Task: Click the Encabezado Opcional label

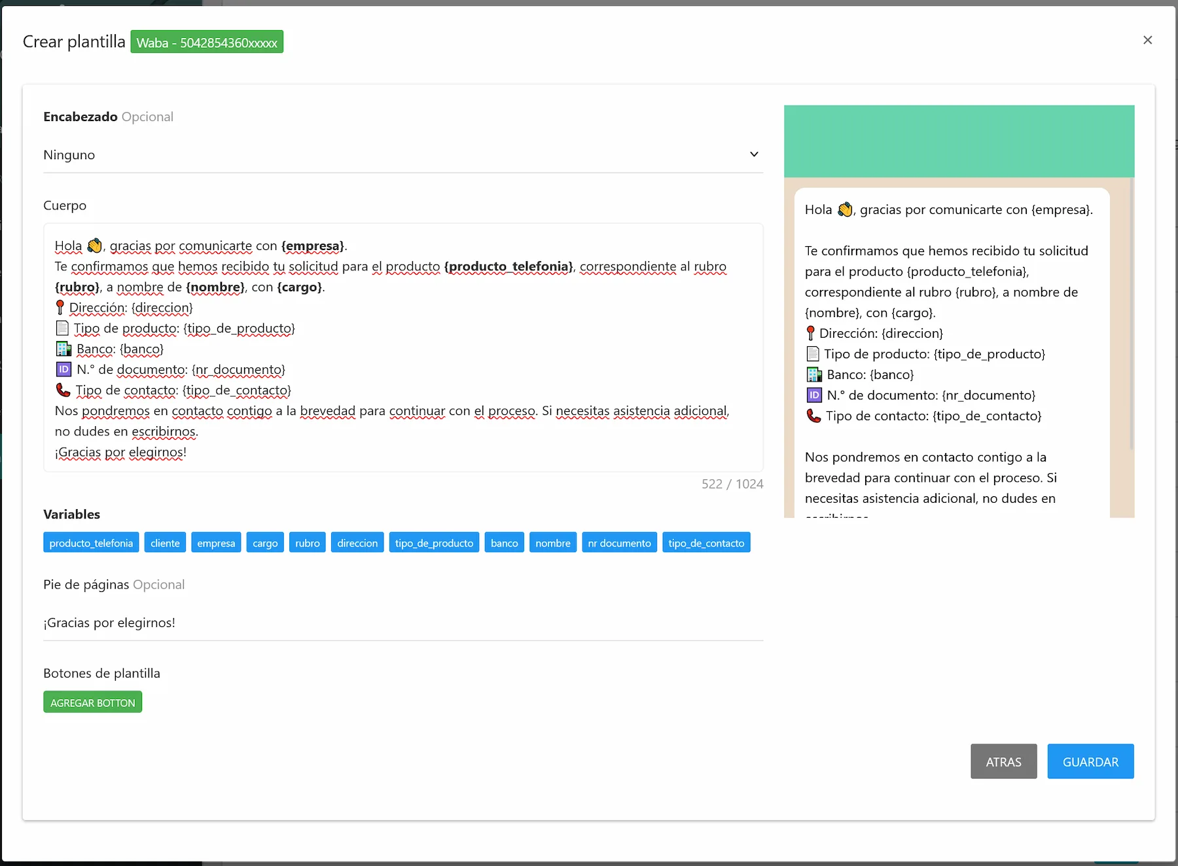Action: pos(108,117)
